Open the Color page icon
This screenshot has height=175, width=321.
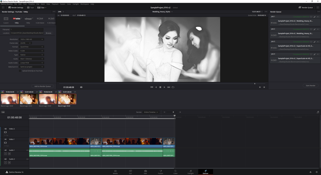[176, 171]
